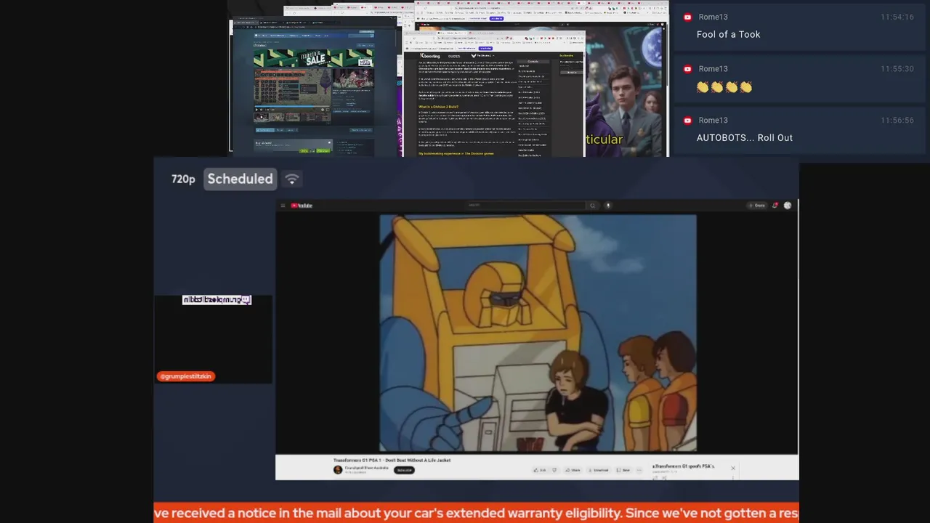The height and width of the screenshot is (523, 930).
Task: Click Share under the video
Action: [573, 470]
